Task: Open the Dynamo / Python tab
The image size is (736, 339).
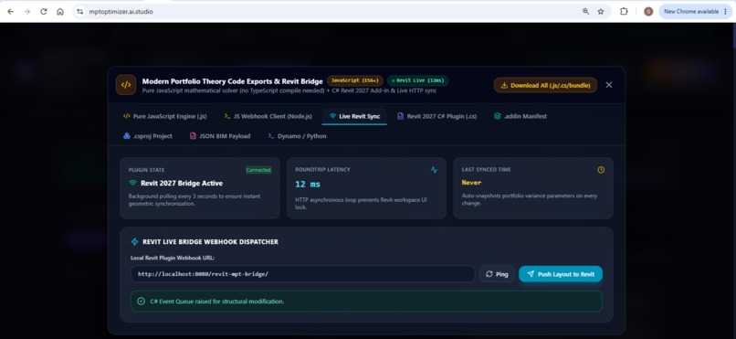Action: [x=297, y=136]
